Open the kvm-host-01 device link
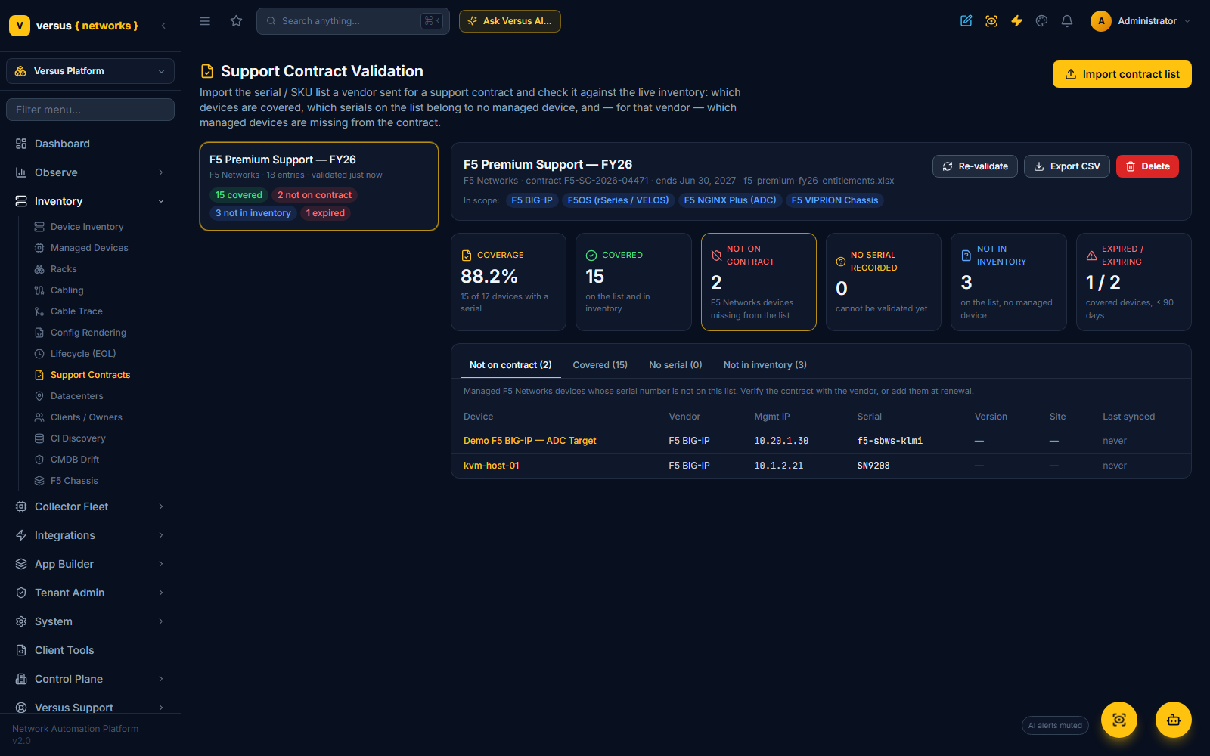Image resolution: width=1210 pixels, height=756 pixels. coord(491,466)
